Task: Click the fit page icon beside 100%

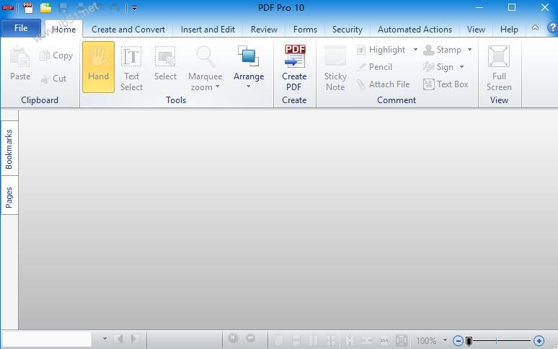Action: [402, 340]
